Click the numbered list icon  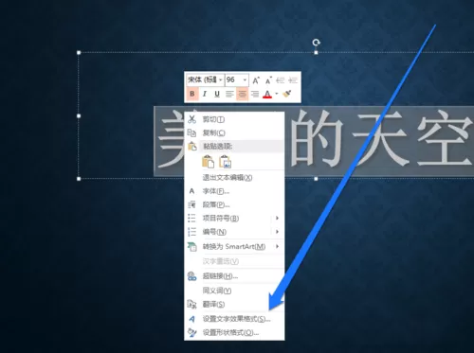[191, 232]
